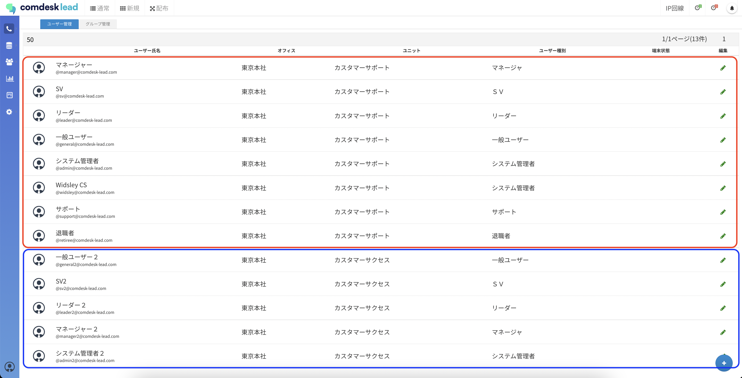
Task: Switch to グループ管理 tab
Action: [x=98, y=24]
